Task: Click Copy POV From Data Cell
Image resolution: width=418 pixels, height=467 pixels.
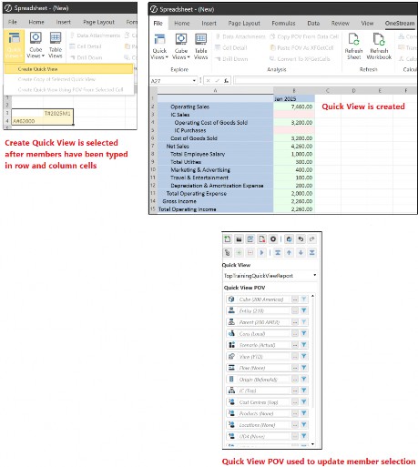Action: click(x=304, y=36)
